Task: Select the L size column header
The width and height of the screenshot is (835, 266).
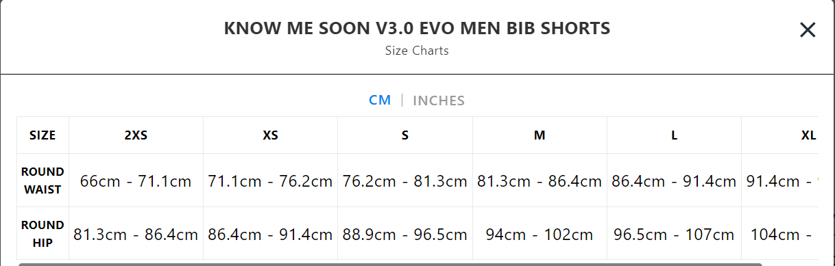Action: (674, 135)
